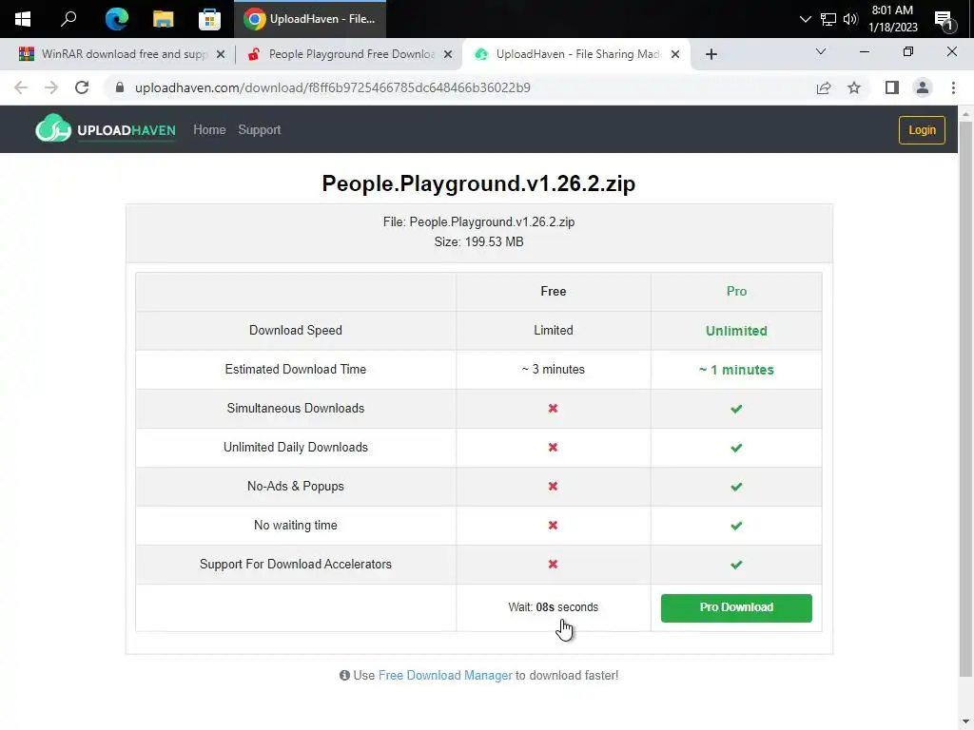The width and height of the screenshot is (974, 730).
Task: Click the 'Wait: 08s seconds' countdown
Action: click(x=553, y=607)
